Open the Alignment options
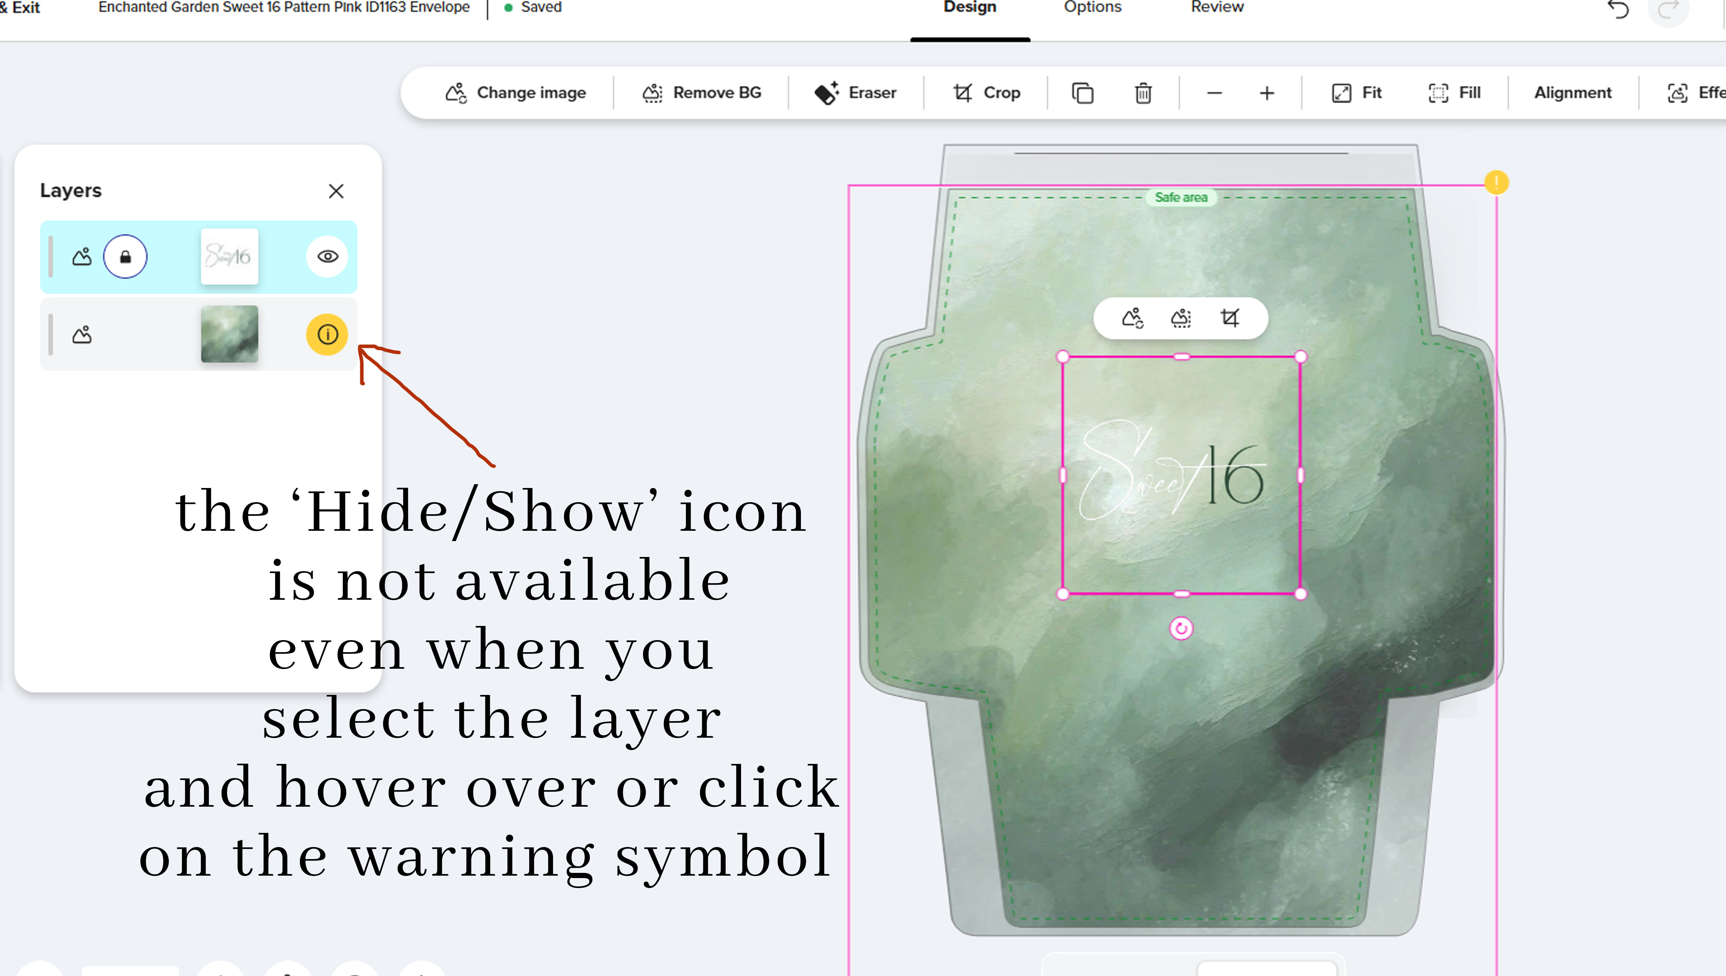 [1572, 92]
